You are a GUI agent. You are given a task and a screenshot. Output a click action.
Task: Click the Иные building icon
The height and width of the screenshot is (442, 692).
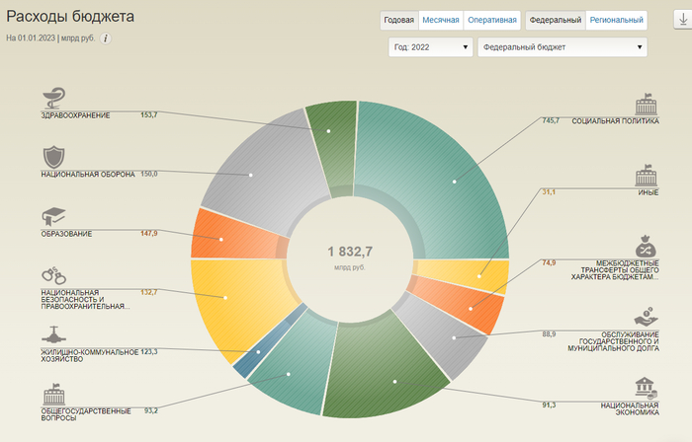(647, 176)
